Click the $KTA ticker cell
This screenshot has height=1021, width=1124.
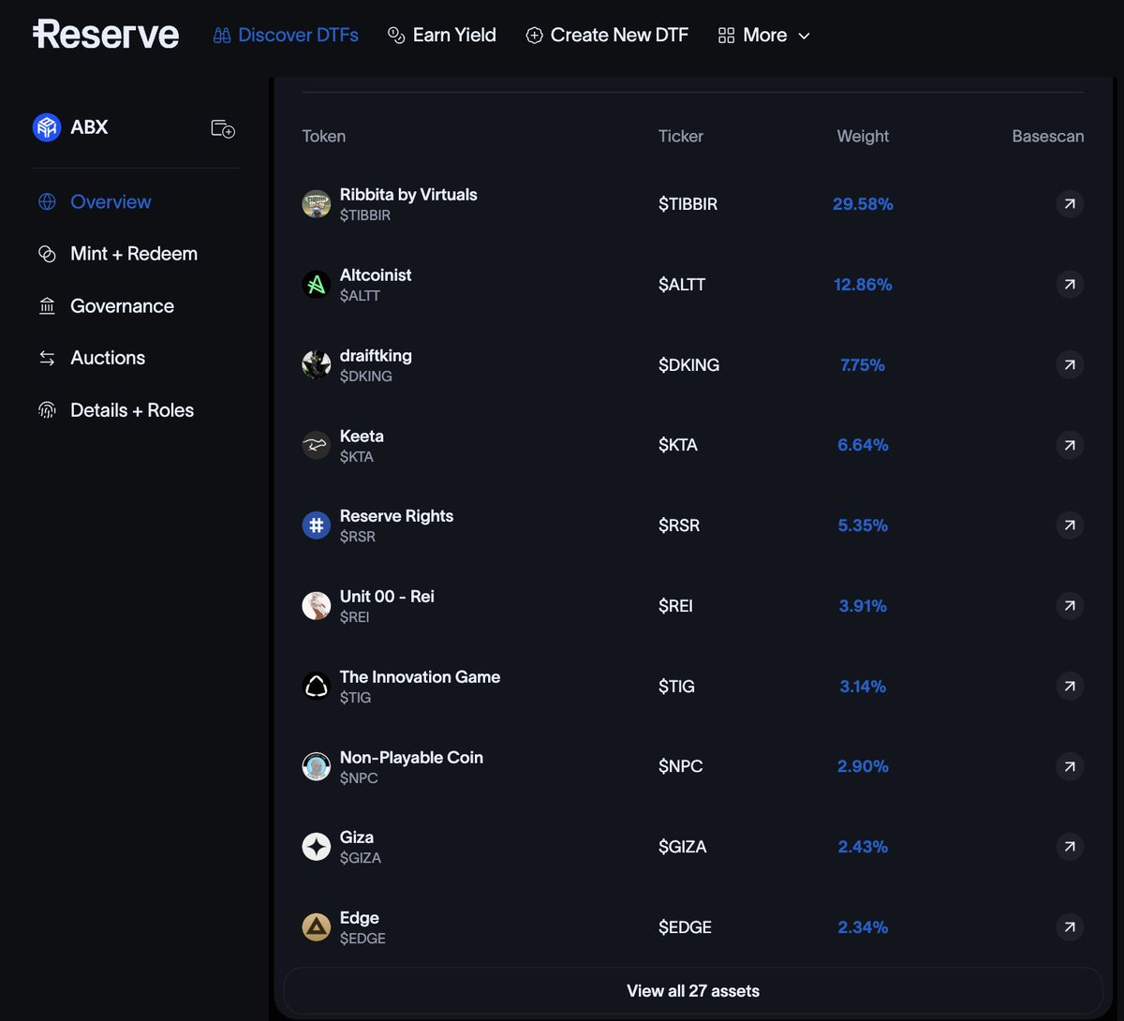tap(678, 445)
